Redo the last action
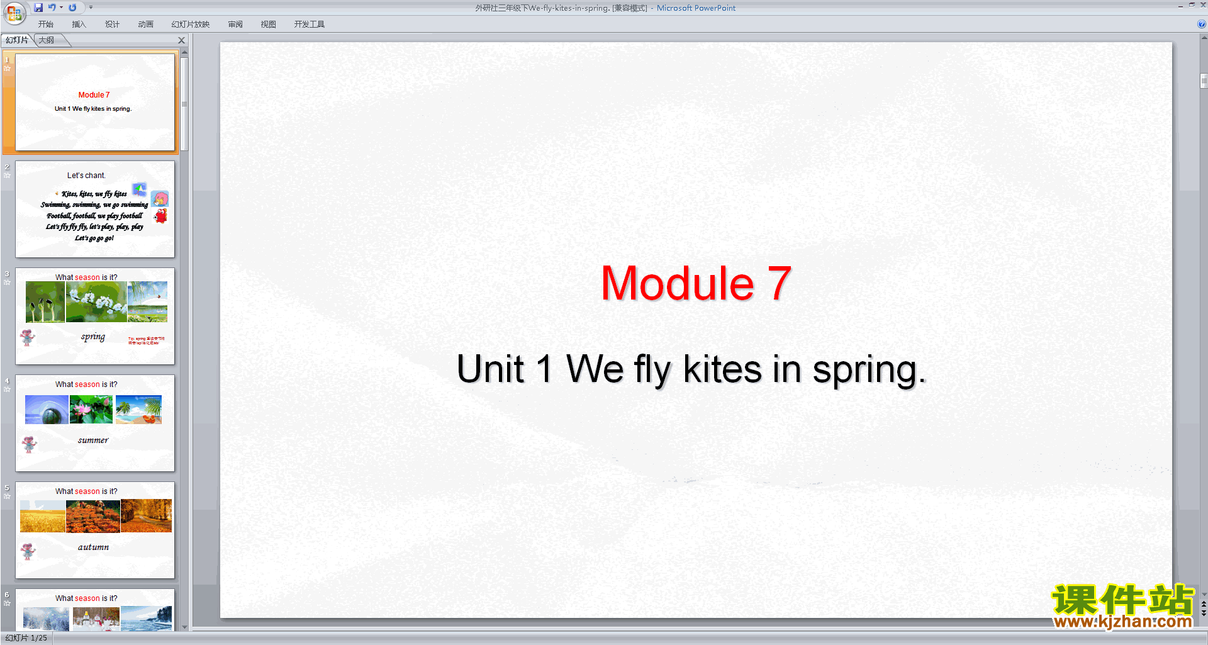This screenshot has width=1208, height=645. (x=72, y=8)
